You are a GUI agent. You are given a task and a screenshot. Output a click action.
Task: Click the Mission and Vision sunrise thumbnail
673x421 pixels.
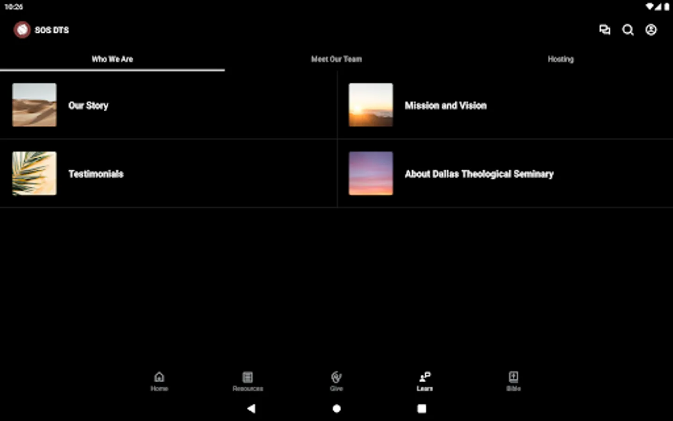tap(371, 105)
